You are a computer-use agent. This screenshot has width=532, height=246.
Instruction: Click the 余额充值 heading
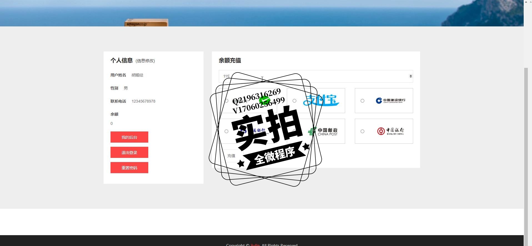point(230,60)
